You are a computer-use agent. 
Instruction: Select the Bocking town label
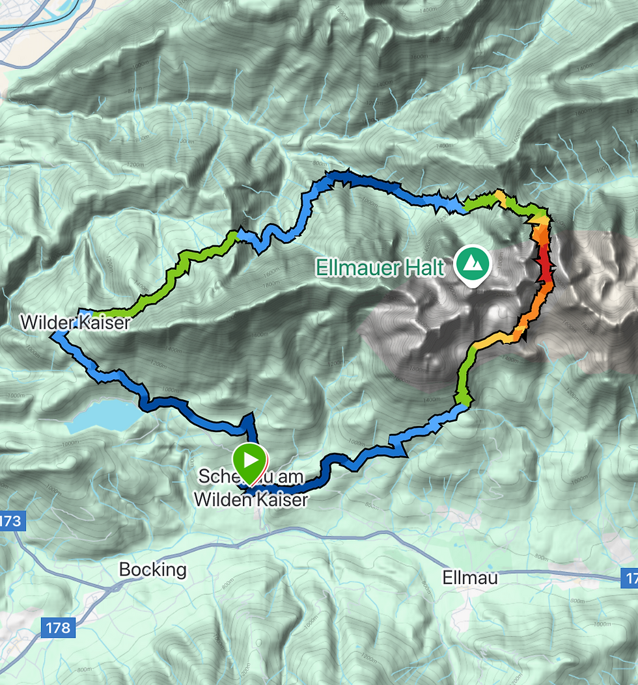pyautogui.click(x=152, y=569)
